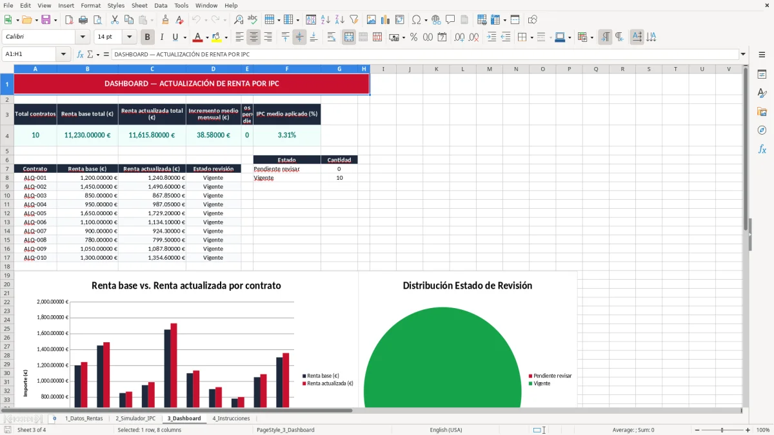Click the Name Box showing A1:H1
The width and height of the screenshot is (774, 435).
(30, 54)
